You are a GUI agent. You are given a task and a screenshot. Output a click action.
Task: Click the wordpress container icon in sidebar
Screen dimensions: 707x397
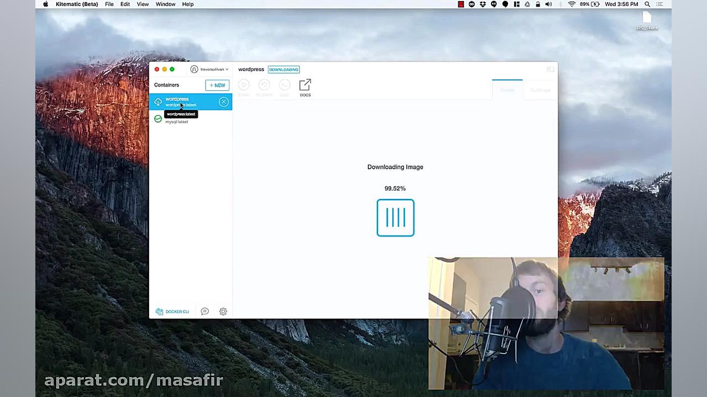coord(158,101)
